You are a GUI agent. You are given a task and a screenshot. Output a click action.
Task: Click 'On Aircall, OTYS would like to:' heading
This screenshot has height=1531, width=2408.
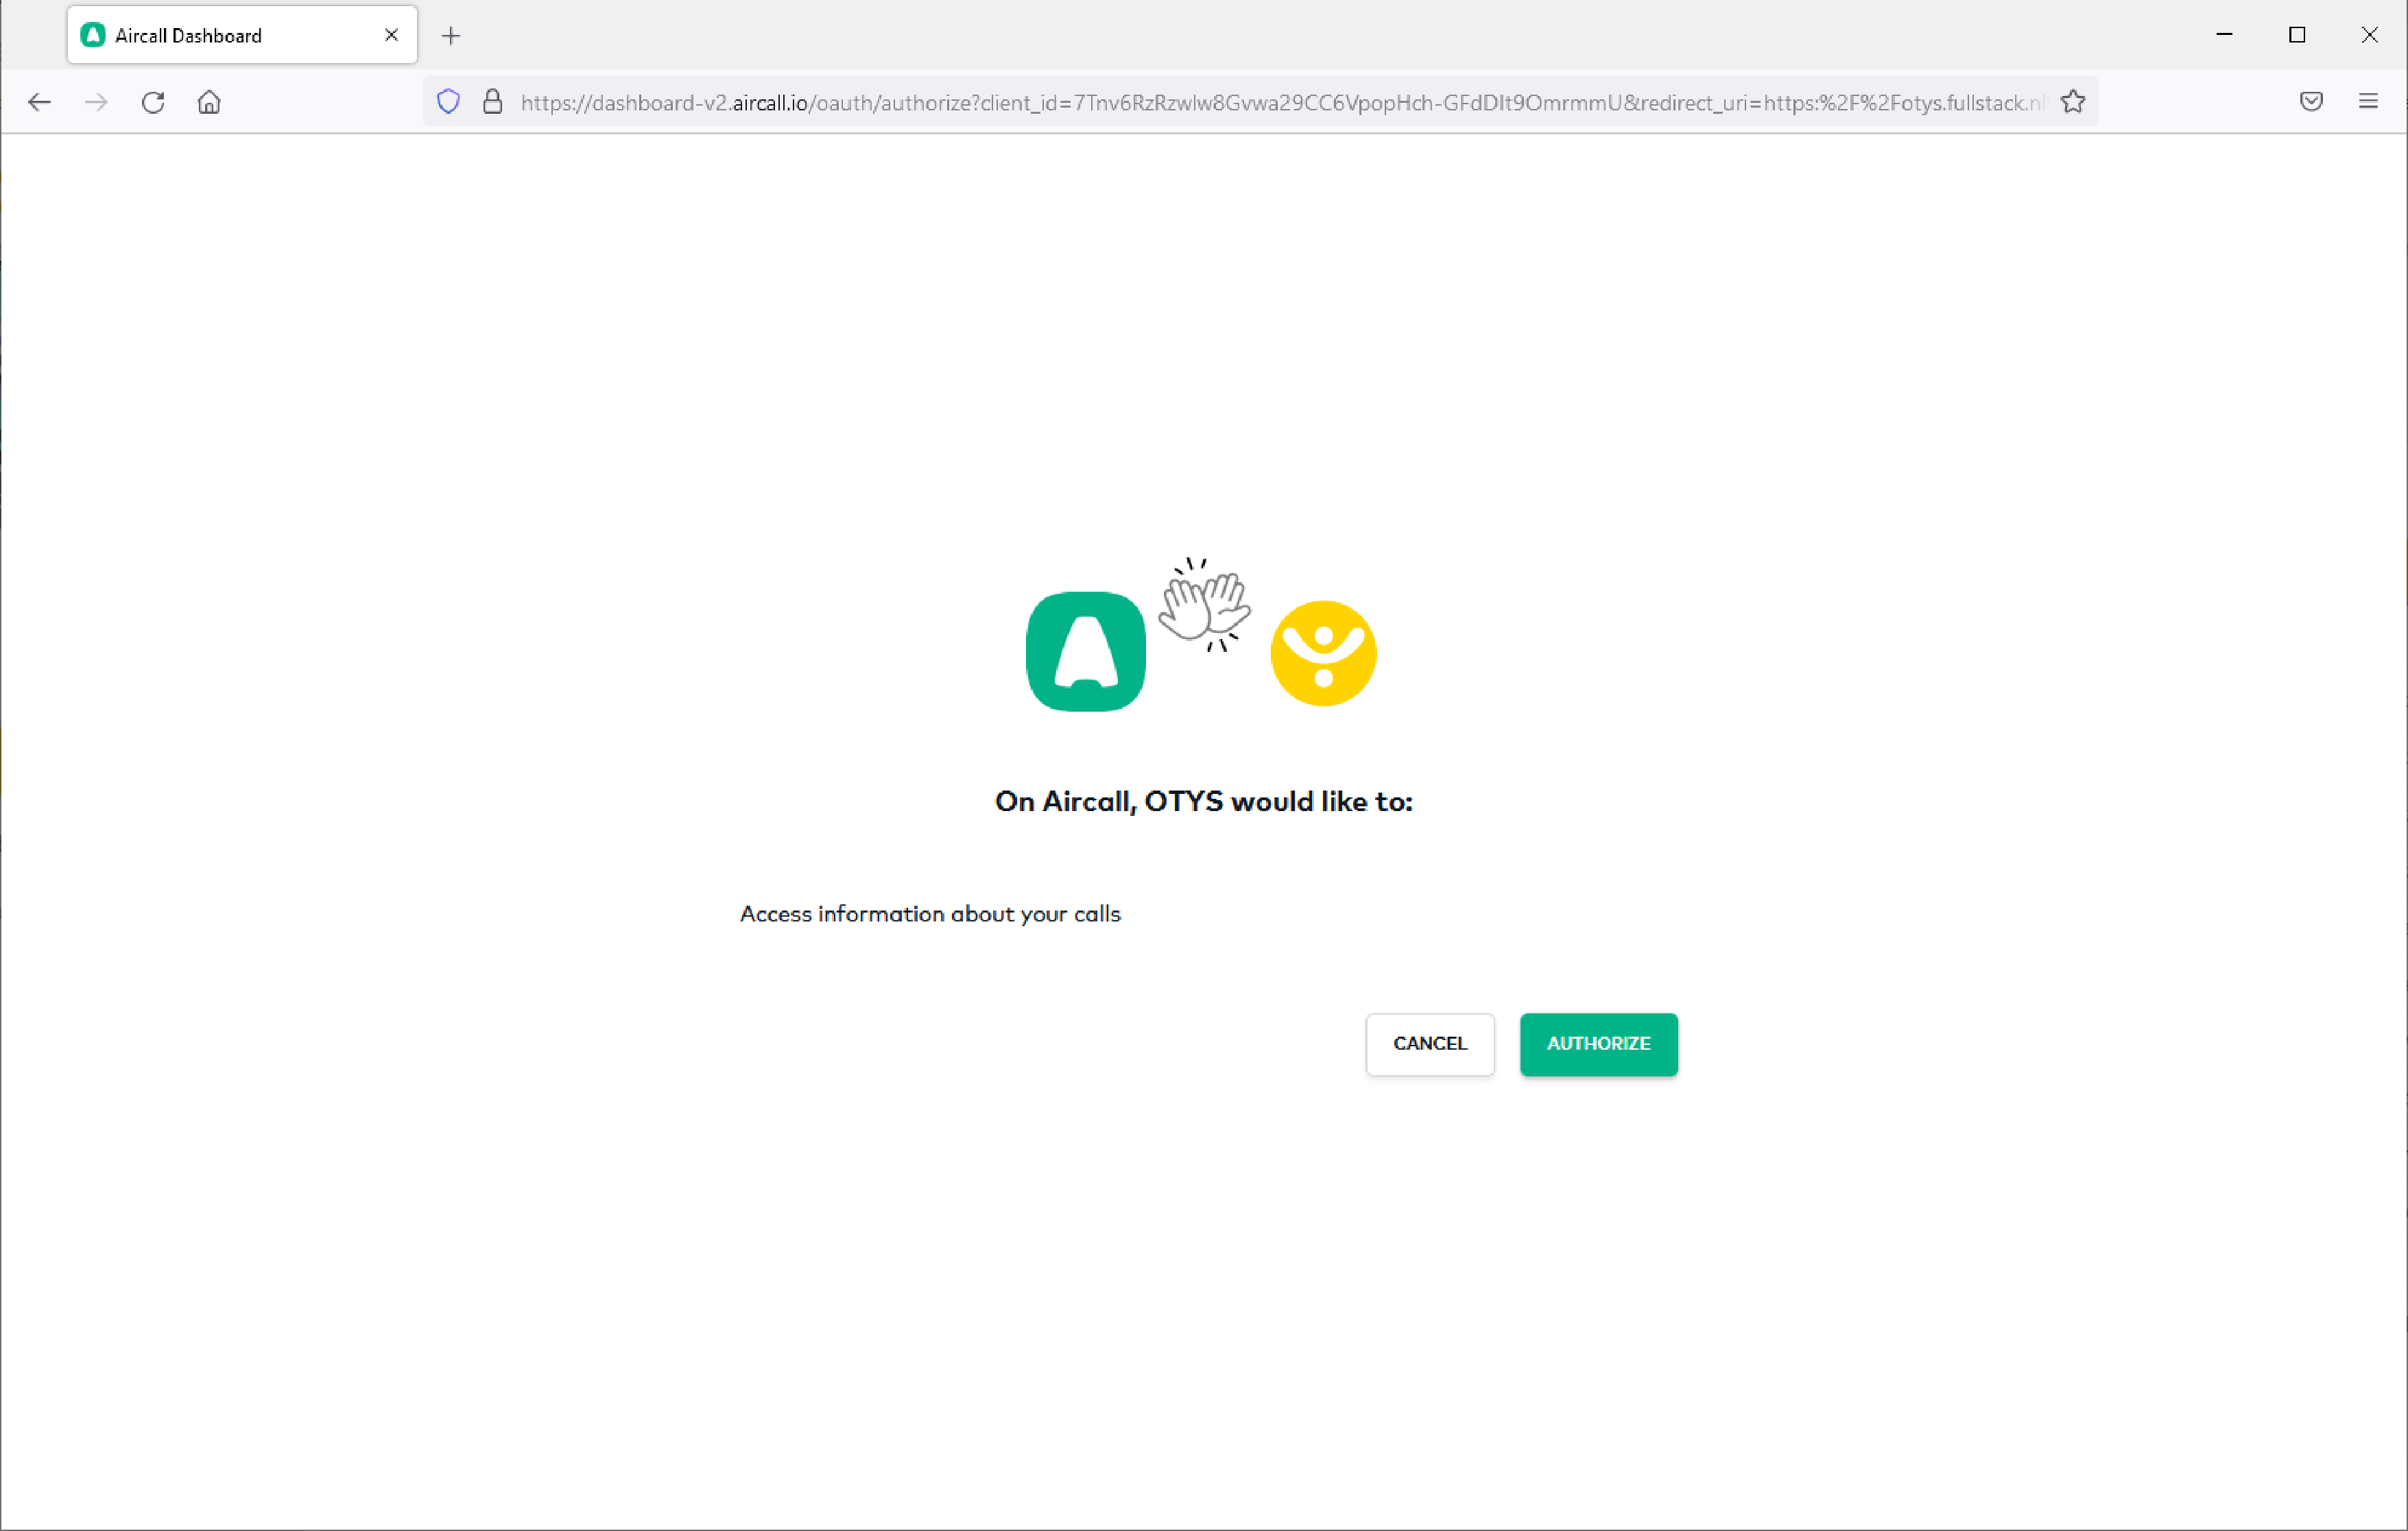[1203, 801]
